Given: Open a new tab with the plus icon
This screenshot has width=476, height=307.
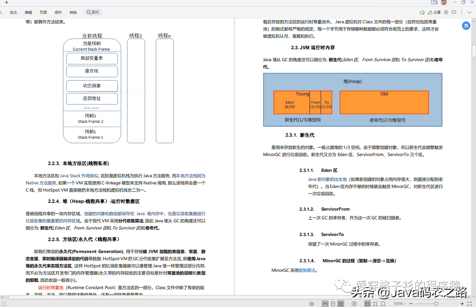Looking at the screenshot, I should tap(7, 2).
